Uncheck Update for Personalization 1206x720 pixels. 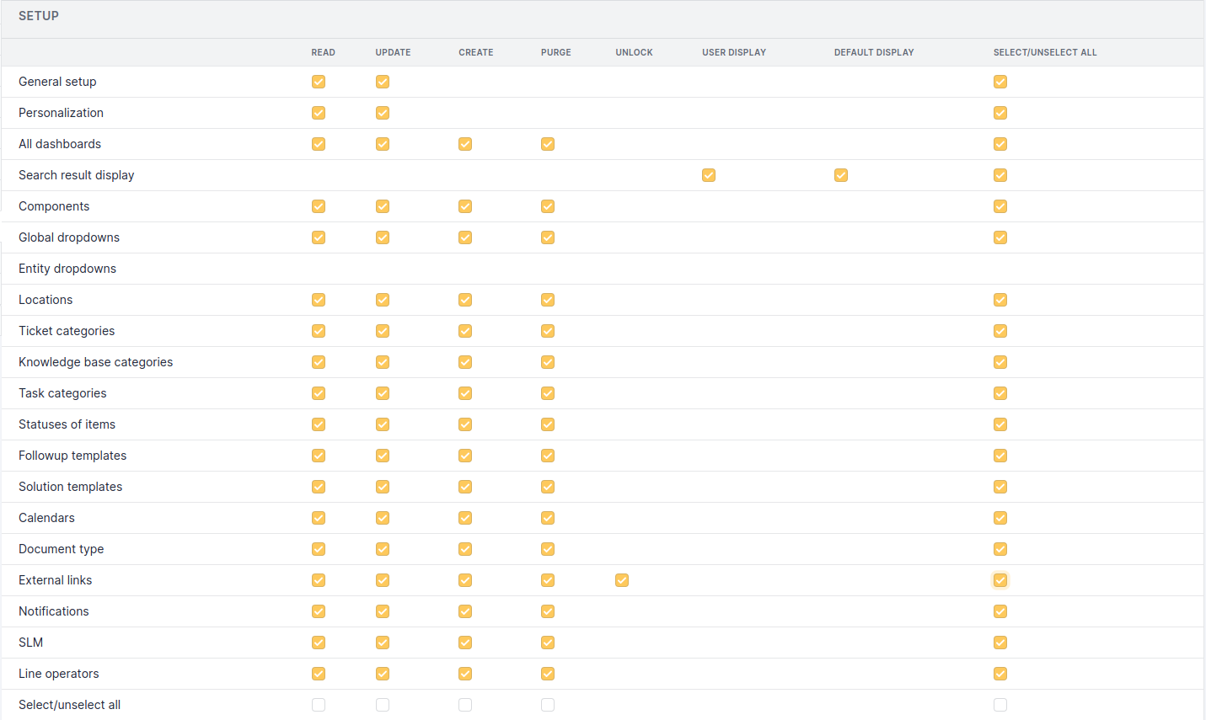[383, 113]
